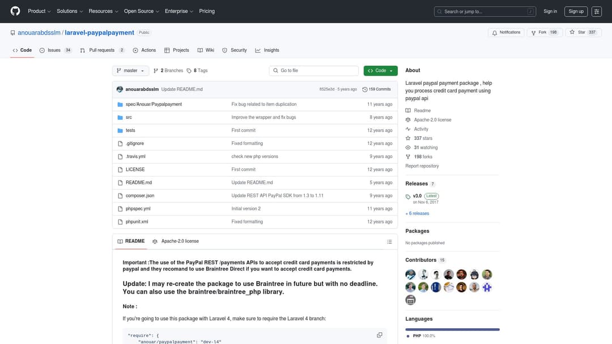
Task: Open the green Code dropdown
Action: coord(380,71)
